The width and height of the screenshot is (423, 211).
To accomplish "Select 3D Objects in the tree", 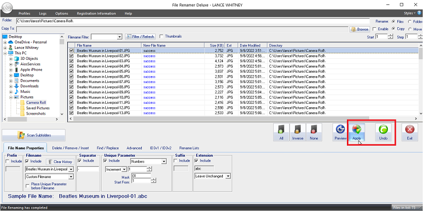I will pyautogui.click(x=29, y=58).
